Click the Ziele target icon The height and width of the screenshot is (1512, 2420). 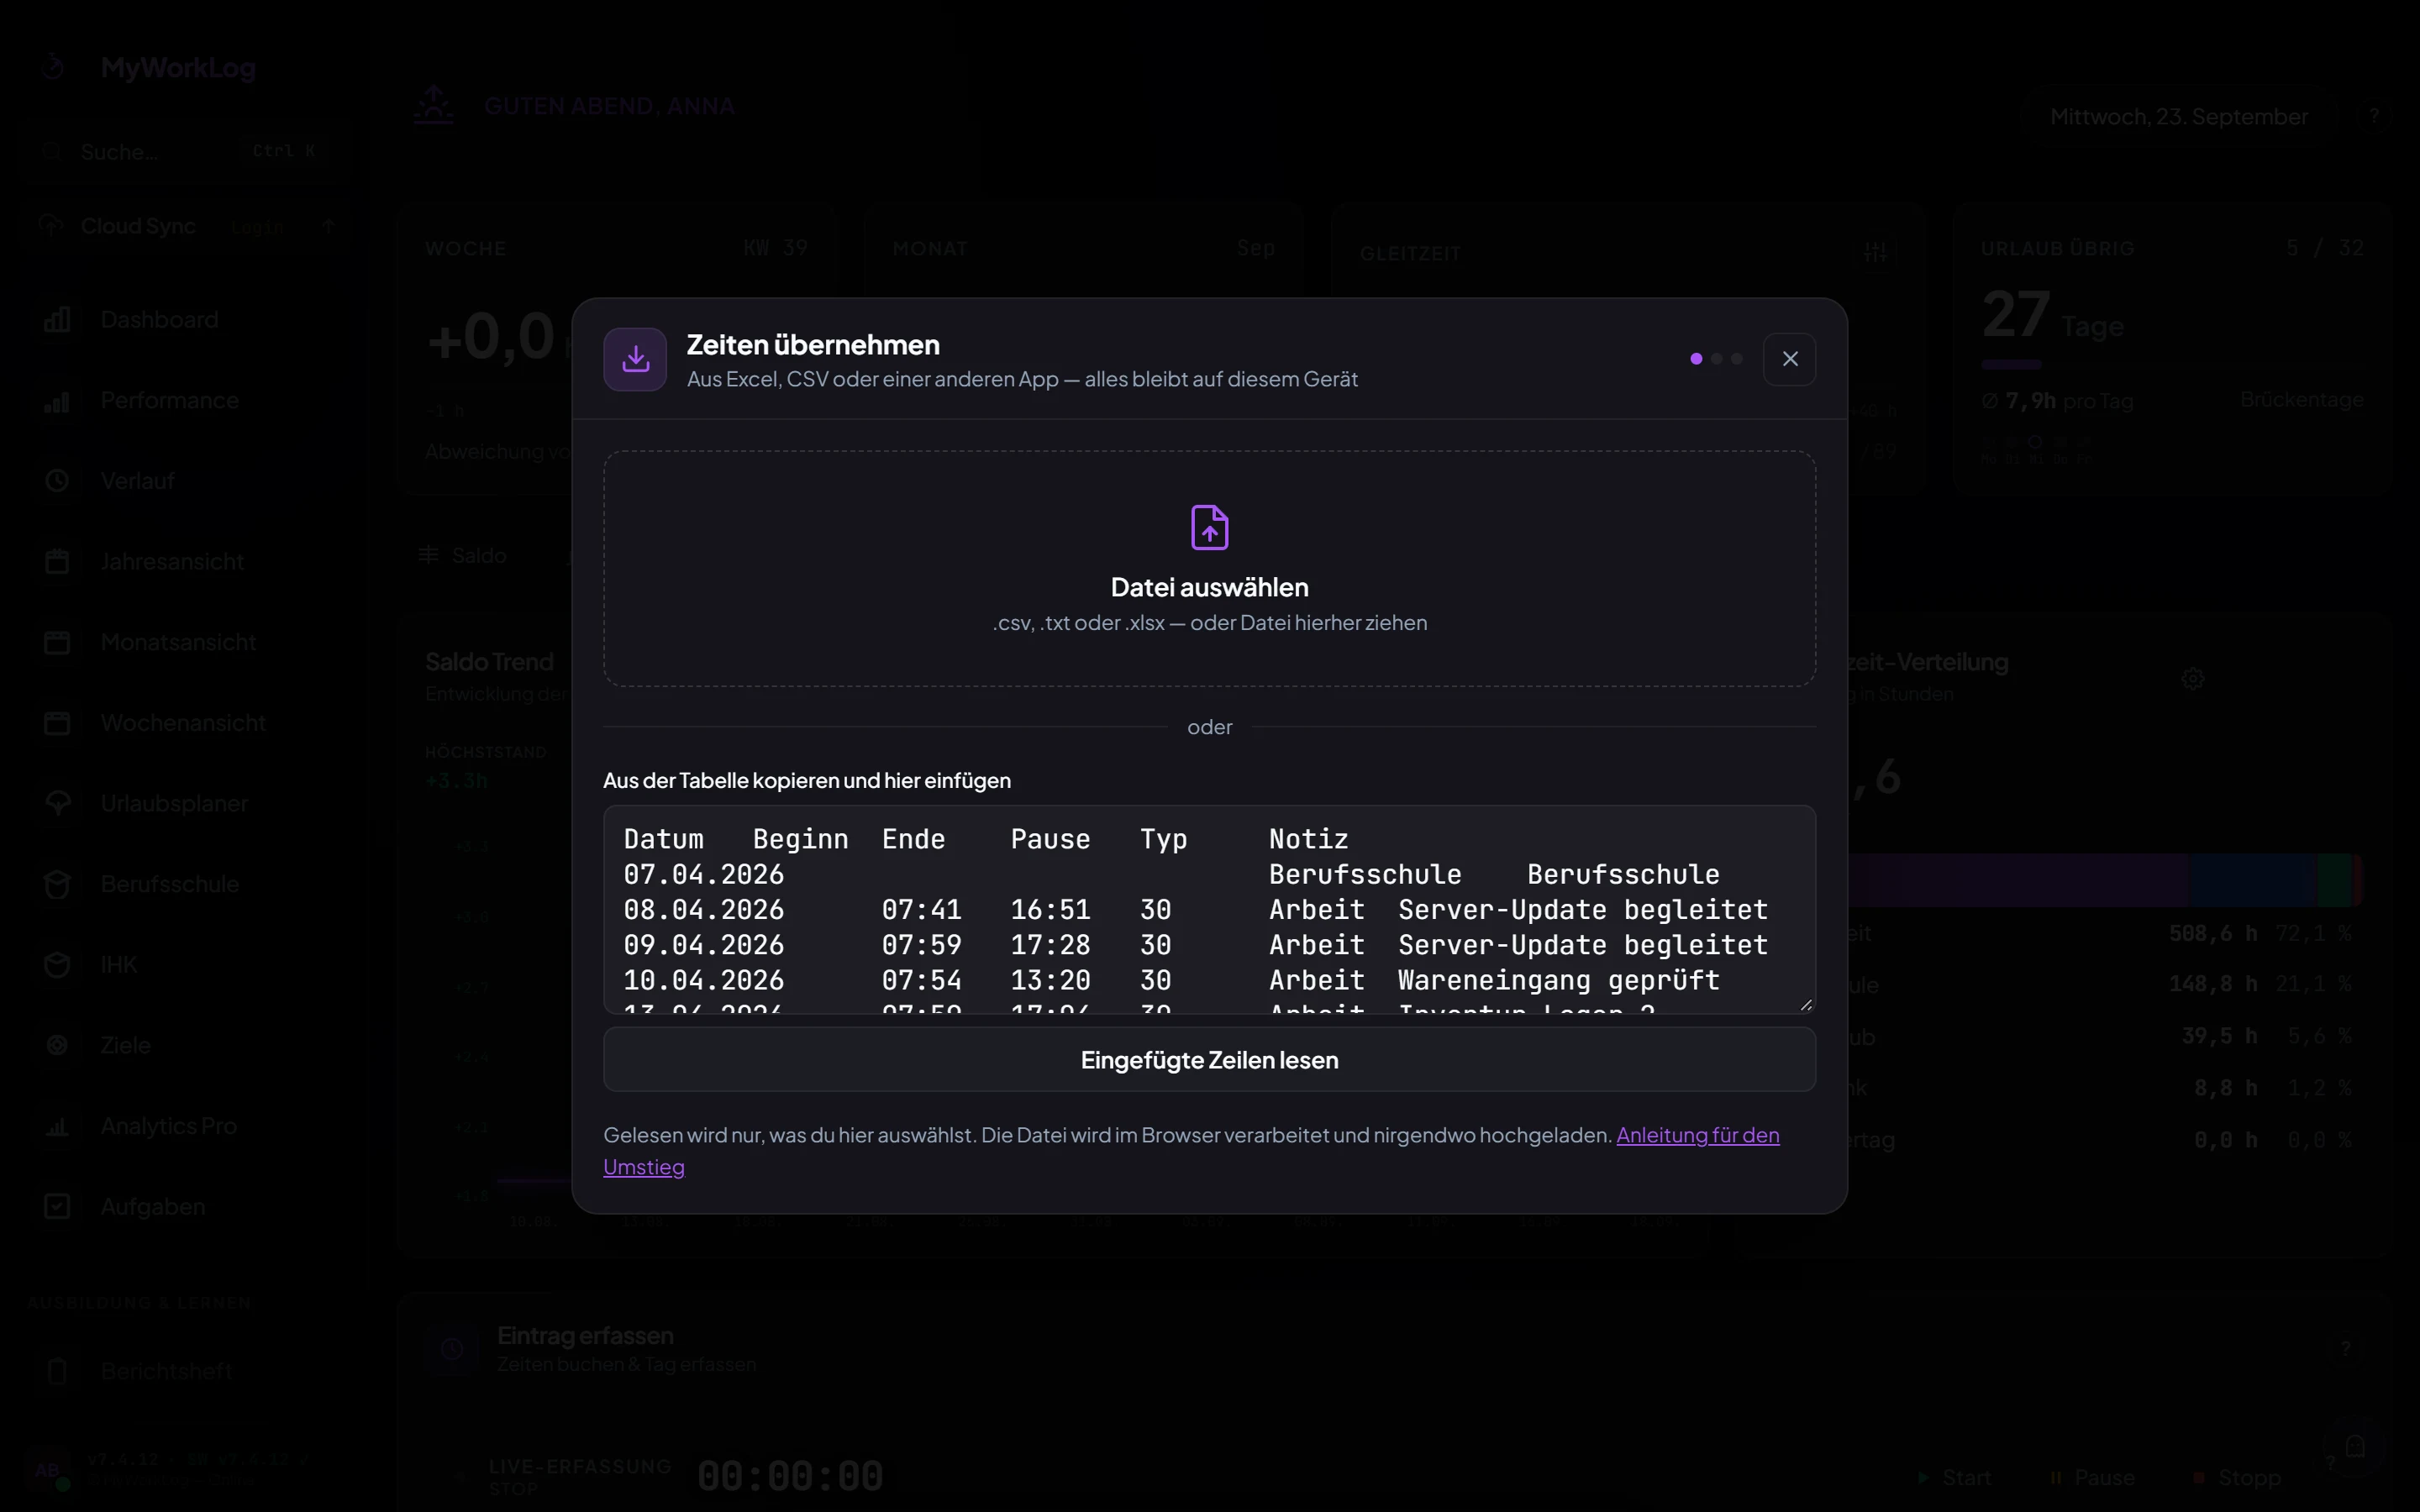click(57, 1046)
